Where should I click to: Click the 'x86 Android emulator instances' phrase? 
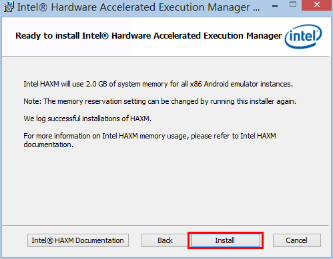[x=241, y=84]
